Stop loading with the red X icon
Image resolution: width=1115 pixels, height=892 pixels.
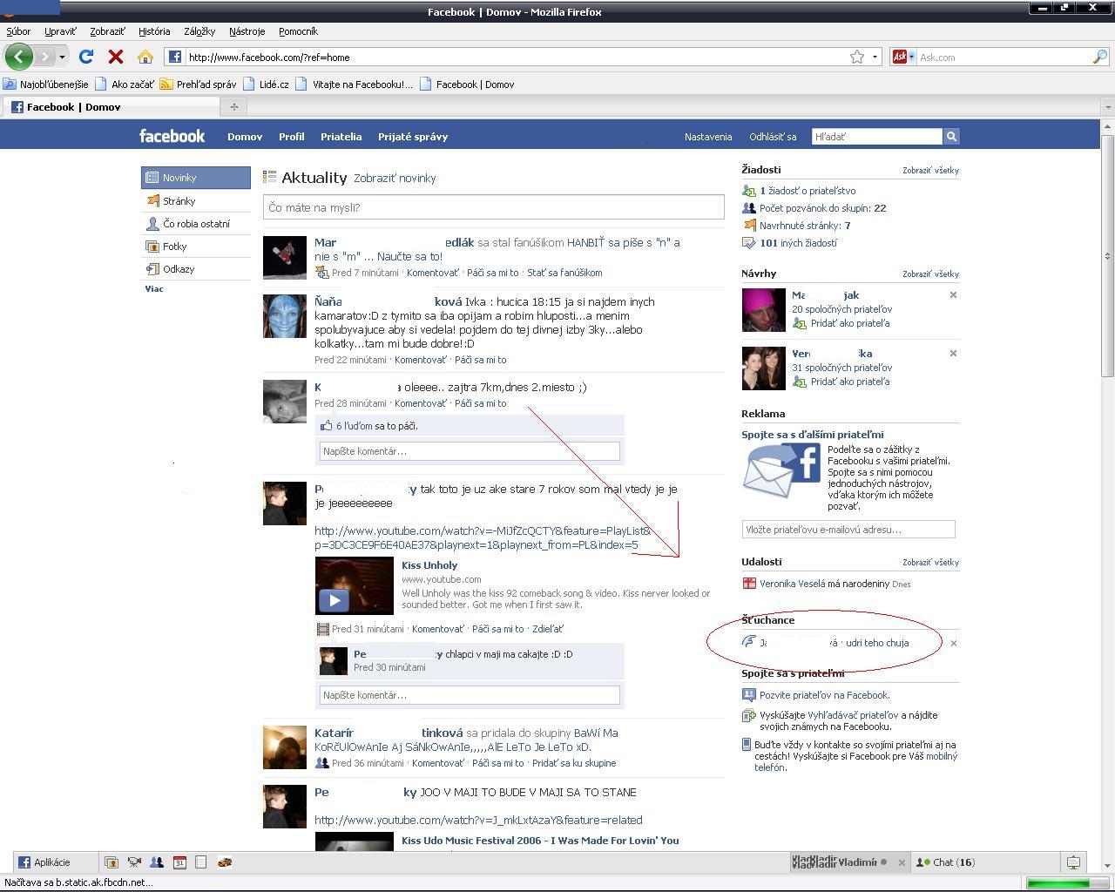(x=115, y=57)
